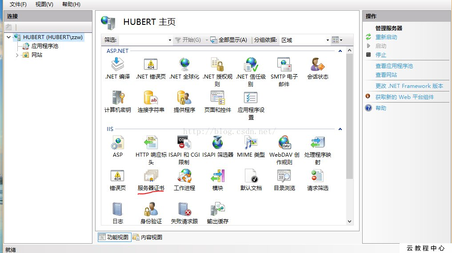Click 停止 to stop the server
Screen dimensions: 452x253
click(x=380, y=55)
